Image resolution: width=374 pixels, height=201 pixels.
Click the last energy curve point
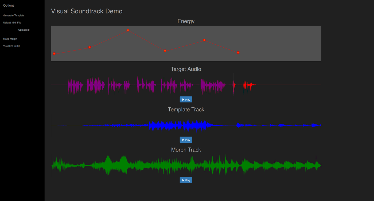tap(238, 52)
